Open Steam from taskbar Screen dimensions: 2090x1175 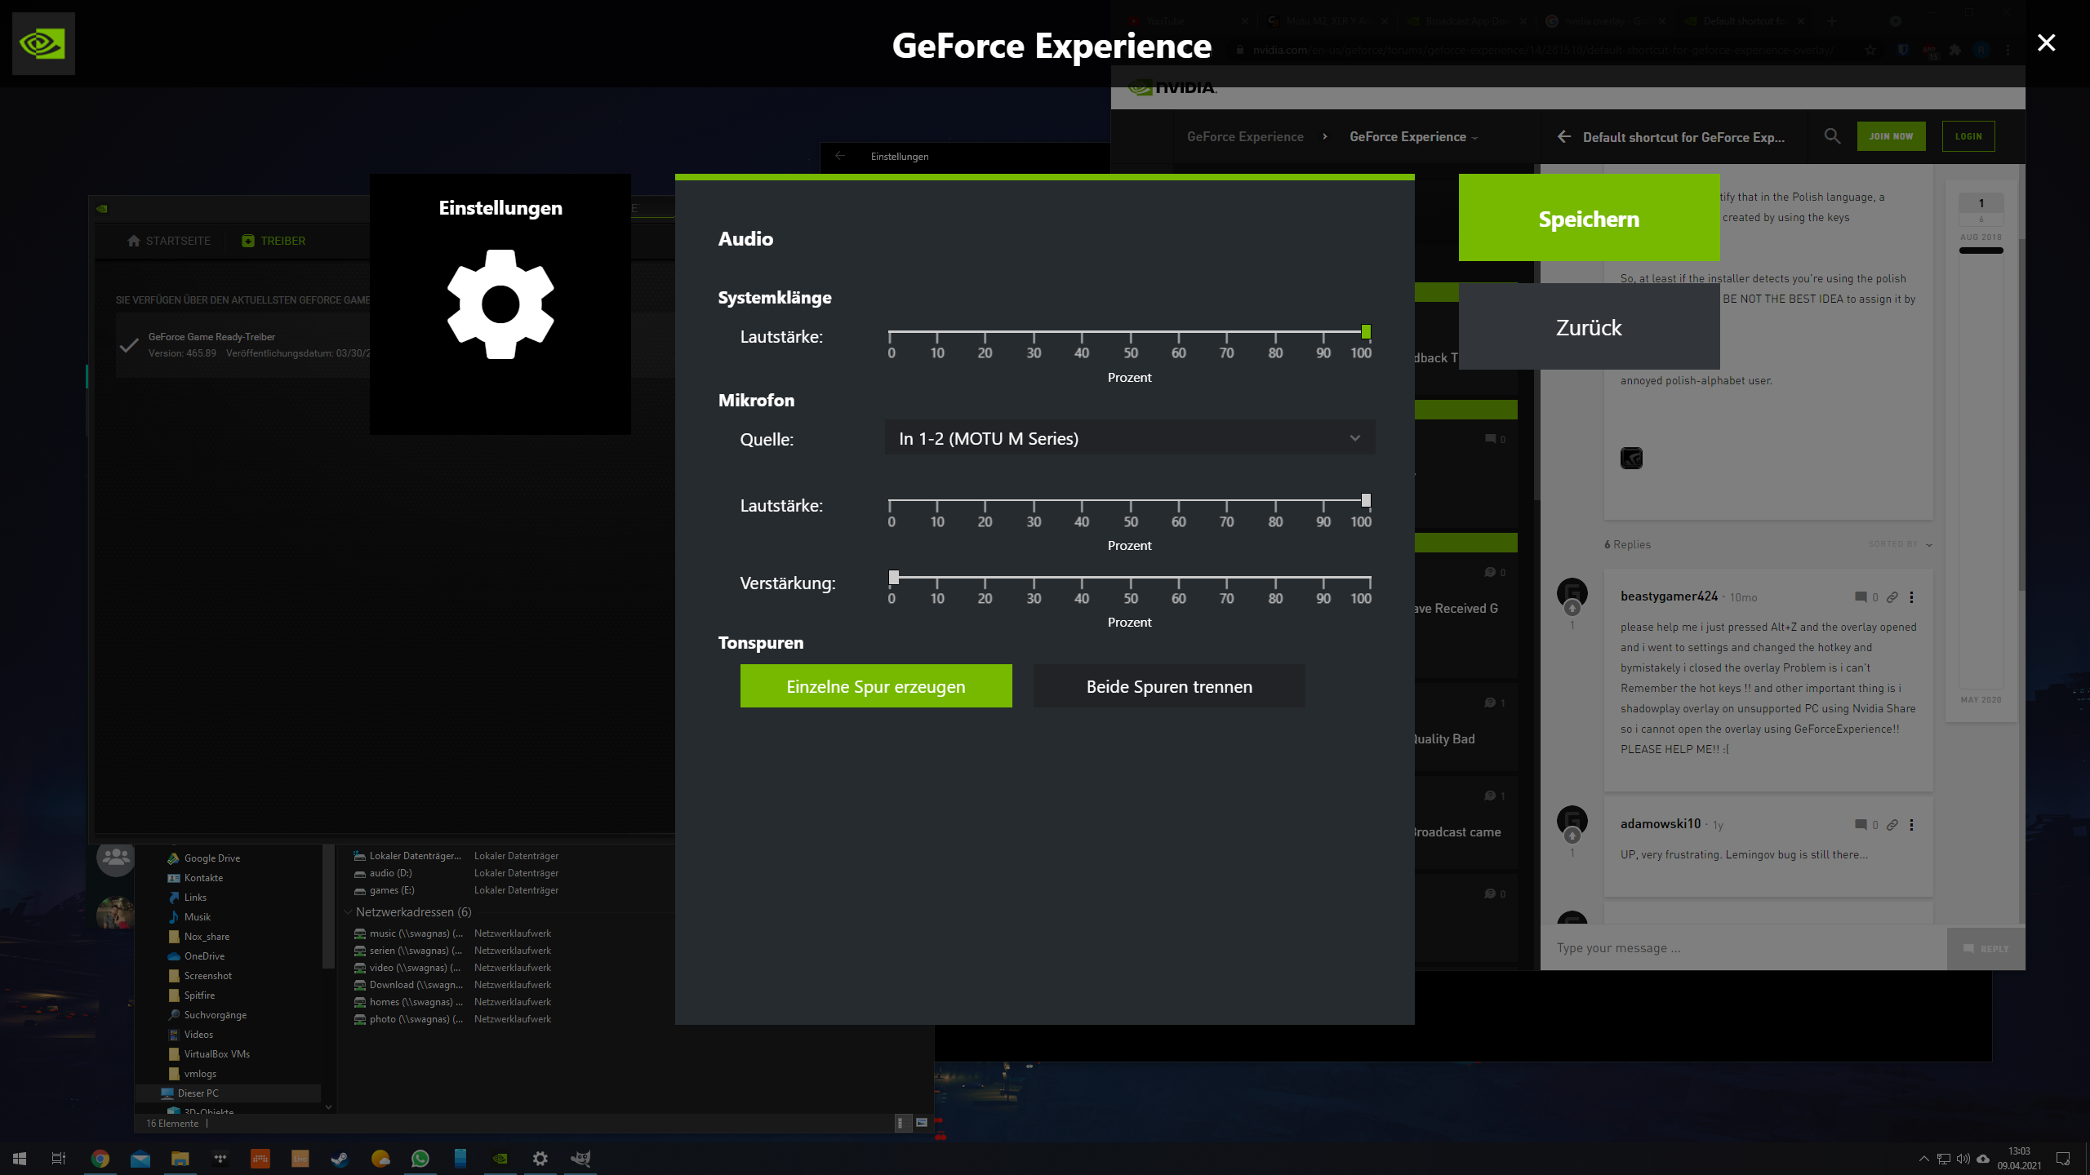coord(340,1159)
